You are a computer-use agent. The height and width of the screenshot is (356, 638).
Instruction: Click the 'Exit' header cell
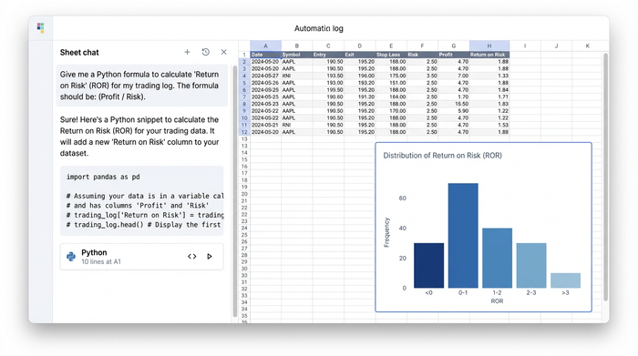(360, 55)
